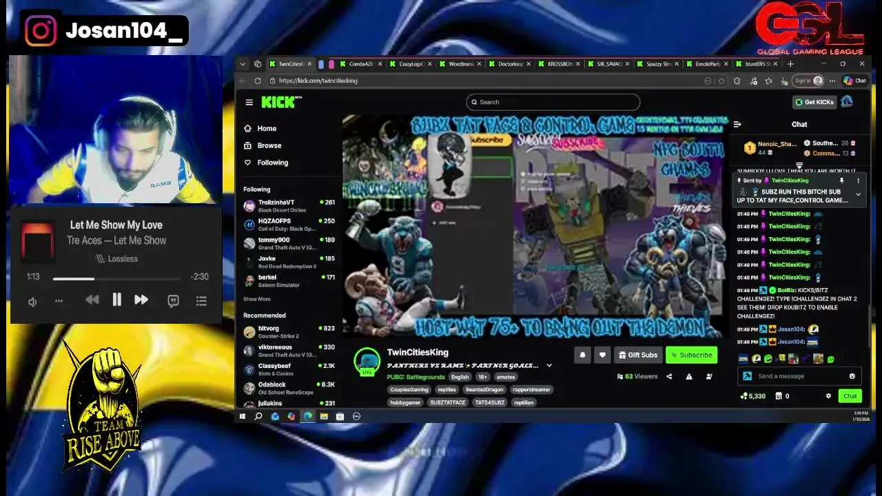Open Jovke followed channel

289,262
